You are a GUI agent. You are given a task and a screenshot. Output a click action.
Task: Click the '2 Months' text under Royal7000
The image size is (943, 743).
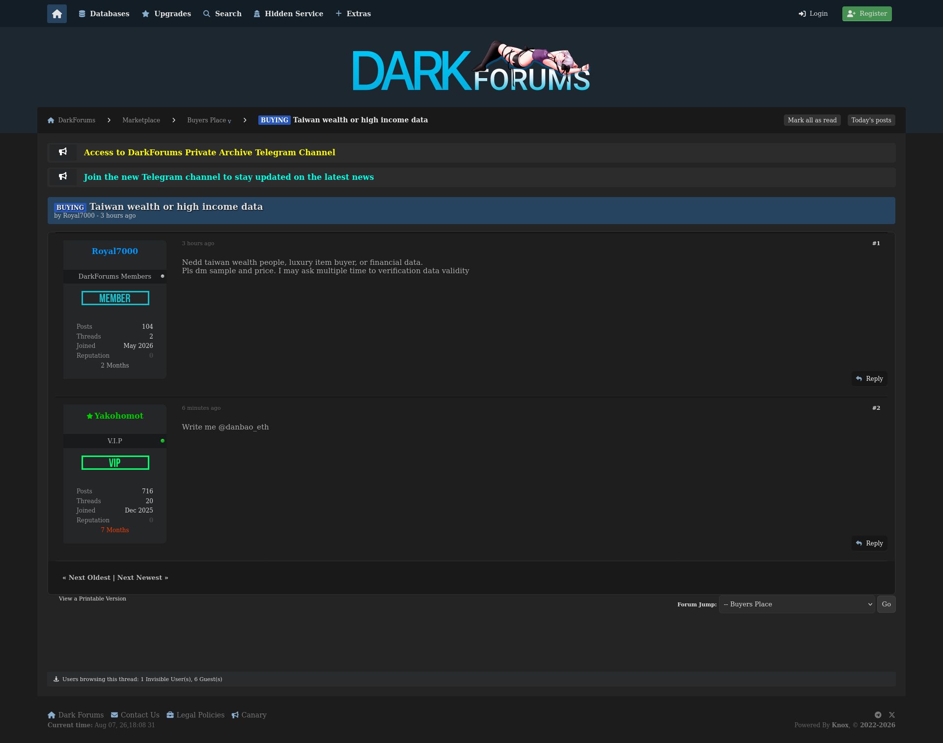[115, 366]
